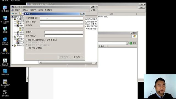
Task: Expand the 공유 폴더 tree branch
Action: 15,23
